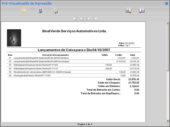Click the Saldo Geral total value

pyautogui.click(x=134, y=79)
